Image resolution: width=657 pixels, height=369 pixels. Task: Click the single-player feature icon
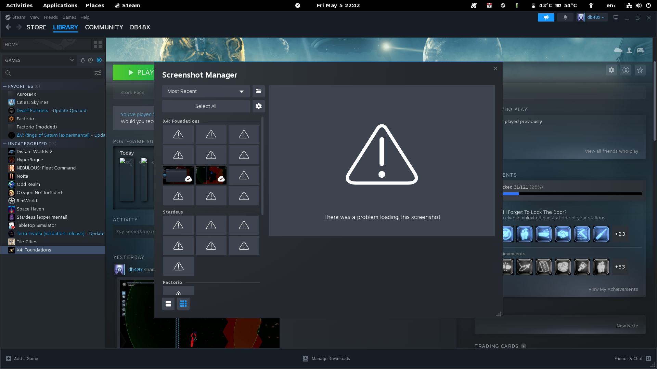click(x=629, y=50)
